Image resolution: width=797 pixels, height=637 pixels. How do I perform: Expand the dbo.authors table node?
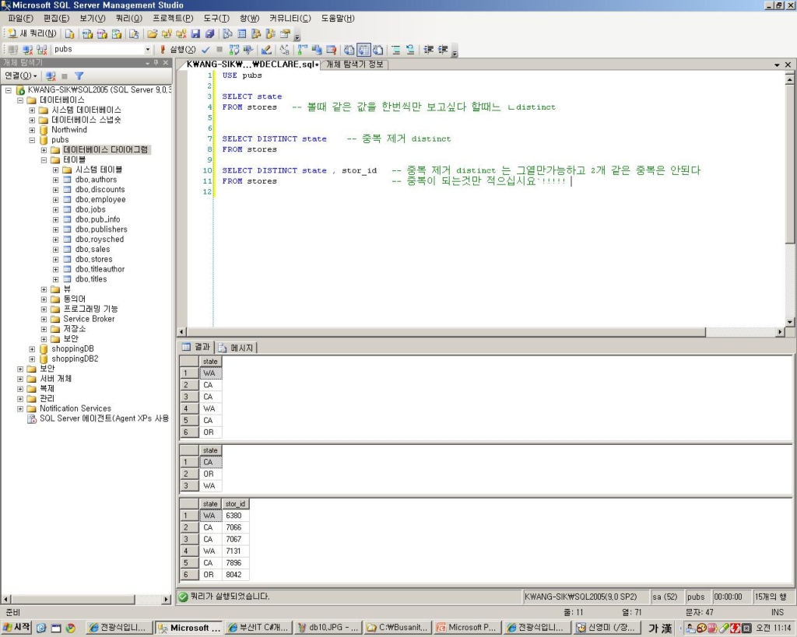(x=56, y=180)
